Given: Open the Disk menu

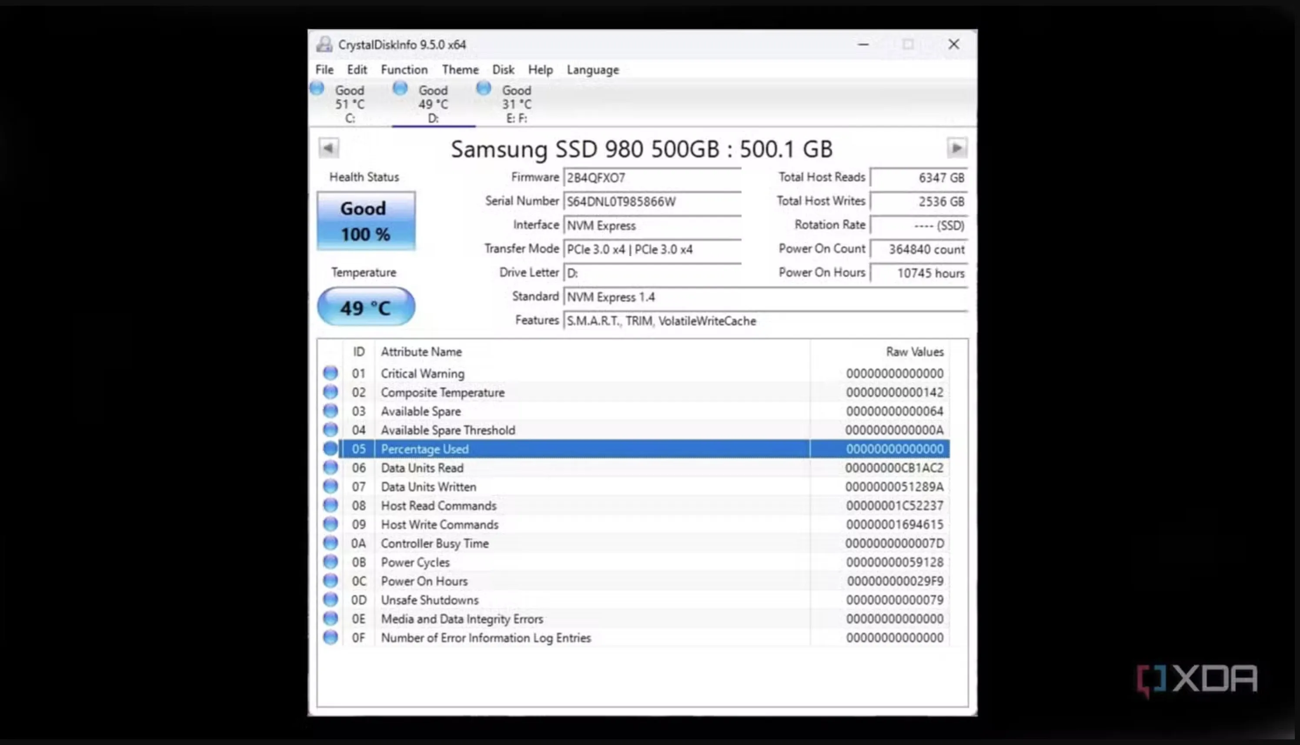Looking at the screenshot, I should [x=503, y=70].
